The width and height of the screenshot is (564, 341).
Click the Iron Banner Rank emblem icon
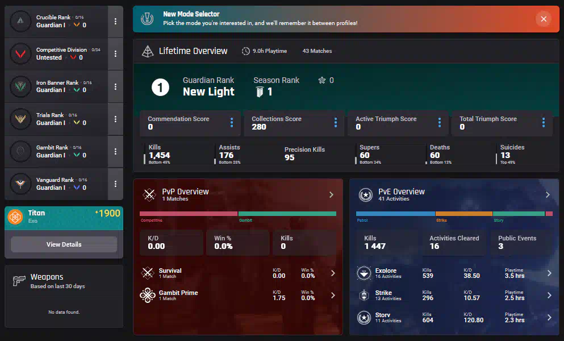(x=20, y=86)
